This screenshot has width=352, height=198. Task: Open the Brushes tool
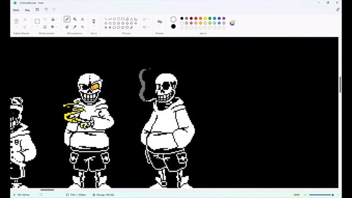(x=94, y=21)
